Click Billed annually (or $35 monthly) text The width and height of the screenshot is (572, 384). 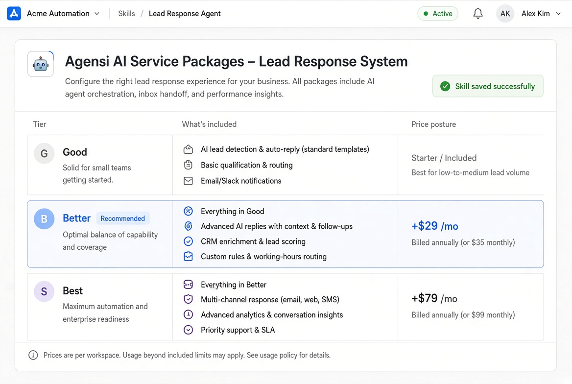coord(463,242)
